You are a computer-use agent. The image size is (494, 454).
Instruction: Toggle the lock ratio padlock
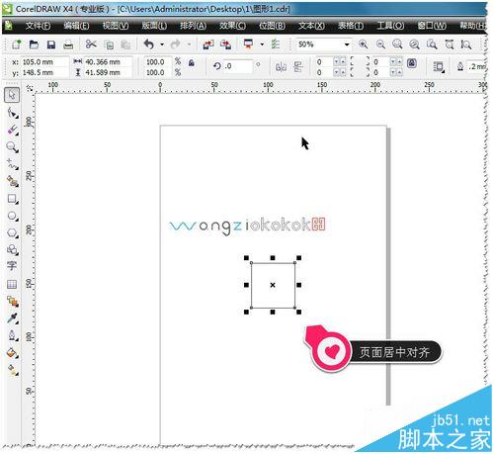(x=192, y=62)
